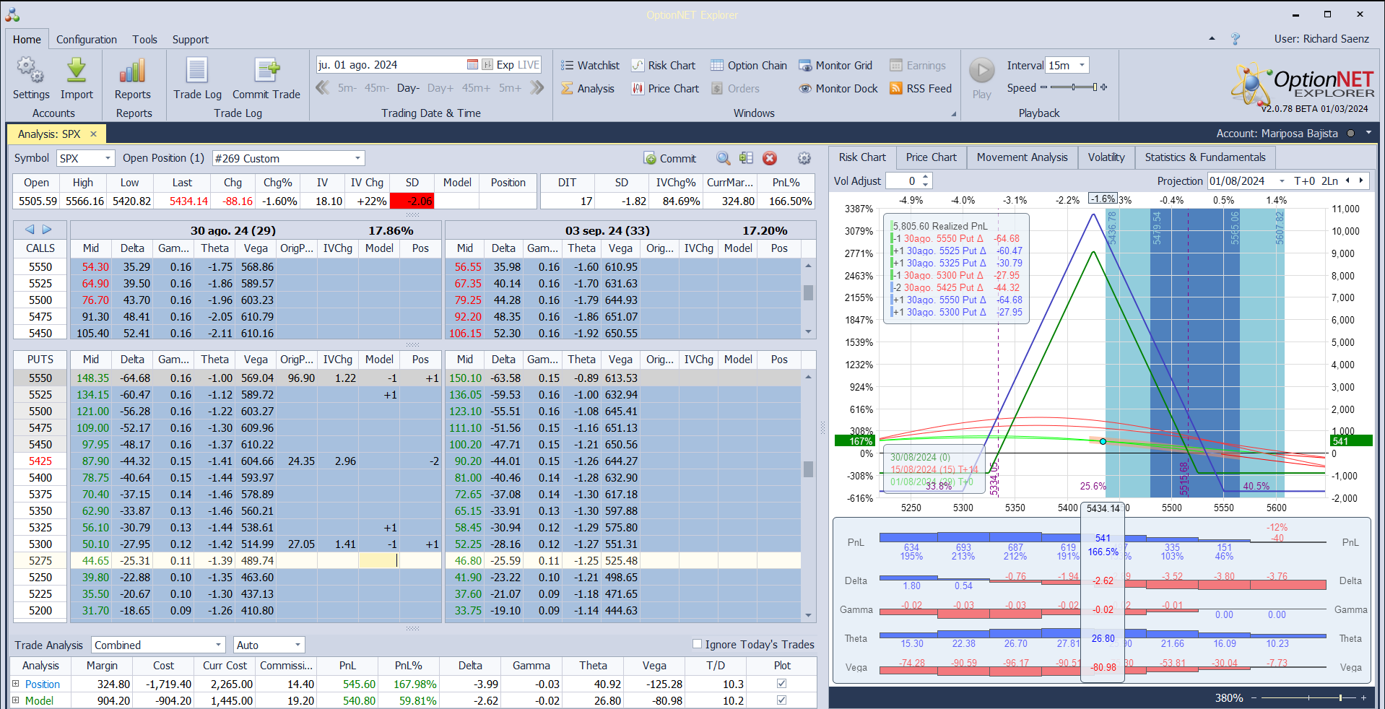Open the Analysis window from the ribbon

click(x=588, y=88)
